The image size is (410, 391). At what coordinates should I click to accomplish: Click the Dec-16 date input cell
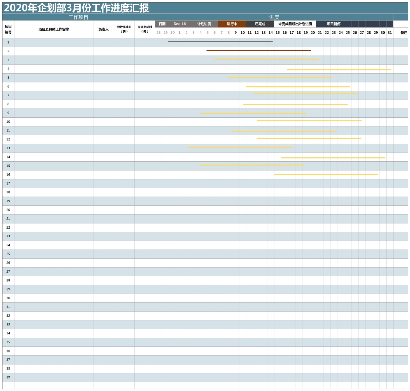179,24
